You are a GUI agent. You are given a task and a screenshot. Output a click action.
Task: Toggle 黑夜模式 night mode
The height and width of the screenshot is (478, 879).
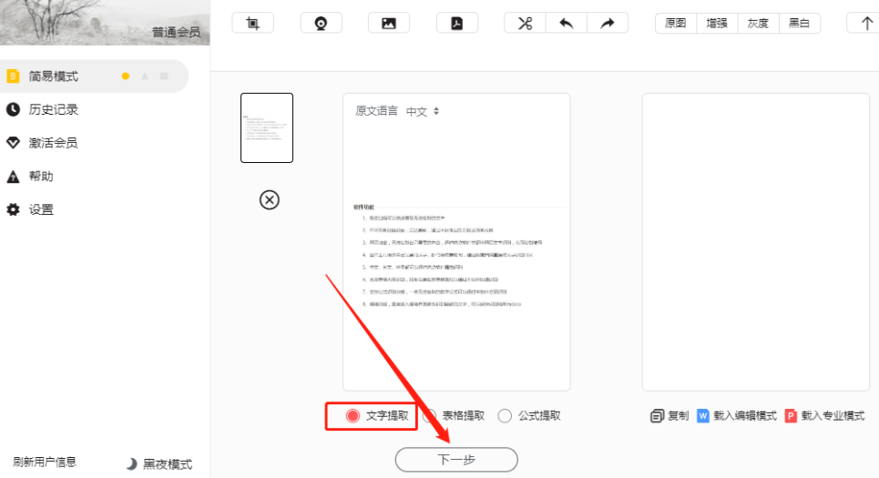tap(159, 464)
